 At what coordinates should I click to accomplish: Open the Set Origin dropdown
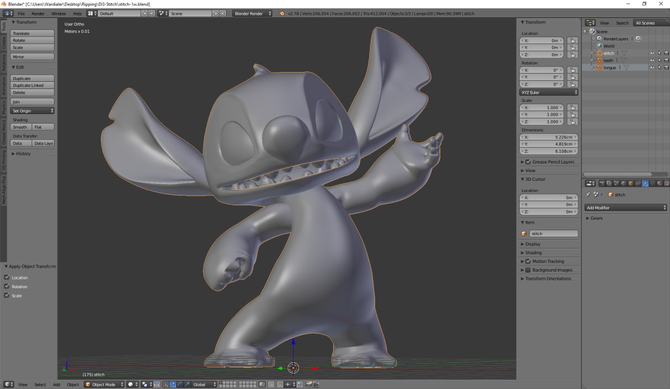tap(32, 111)
